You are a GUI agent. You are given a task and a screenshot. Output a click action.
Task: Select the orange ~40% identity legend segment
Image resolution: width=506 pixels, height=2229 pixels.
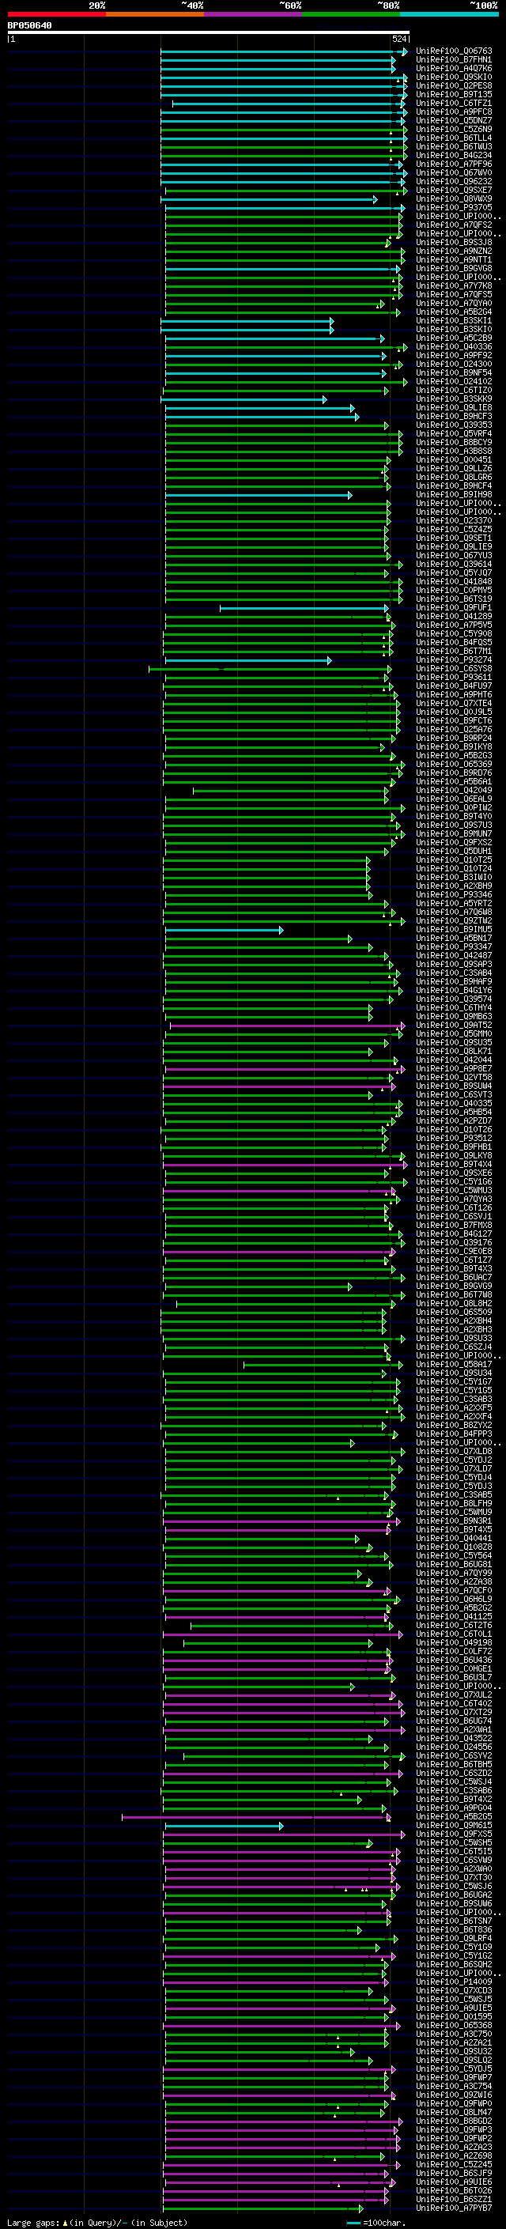pos(155,15)
